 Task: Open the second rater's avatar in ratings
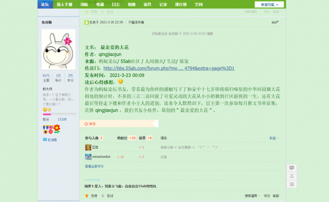(88, 156)
